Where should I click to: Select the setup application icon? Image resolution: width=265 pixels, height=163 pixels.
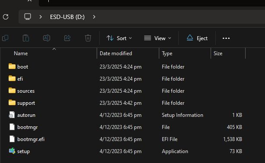[x=12, y=151]
